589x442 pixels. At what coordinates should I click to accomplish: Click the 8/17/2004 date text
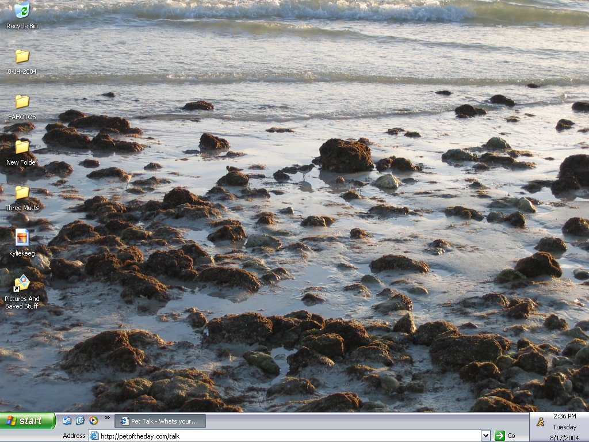pyautogui.click(x=565, y=438)
